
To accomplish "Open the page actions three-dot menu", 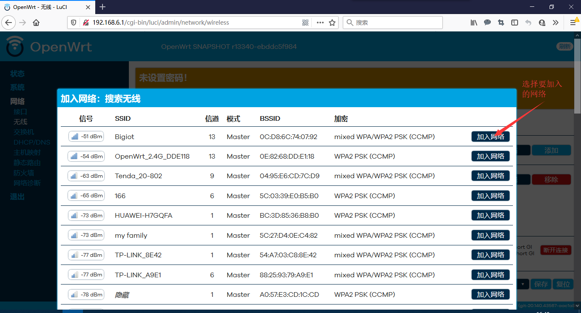I will [x=320, y=23].
